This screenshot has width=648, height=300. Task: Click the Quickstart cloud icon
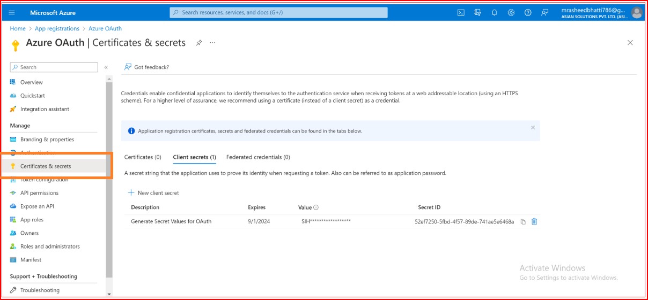click(x=13, y=96)
